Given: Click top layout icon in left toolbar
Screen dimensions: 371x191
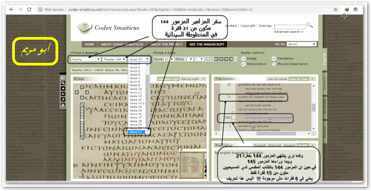Looking at the screenshot, I should [63, 77].
